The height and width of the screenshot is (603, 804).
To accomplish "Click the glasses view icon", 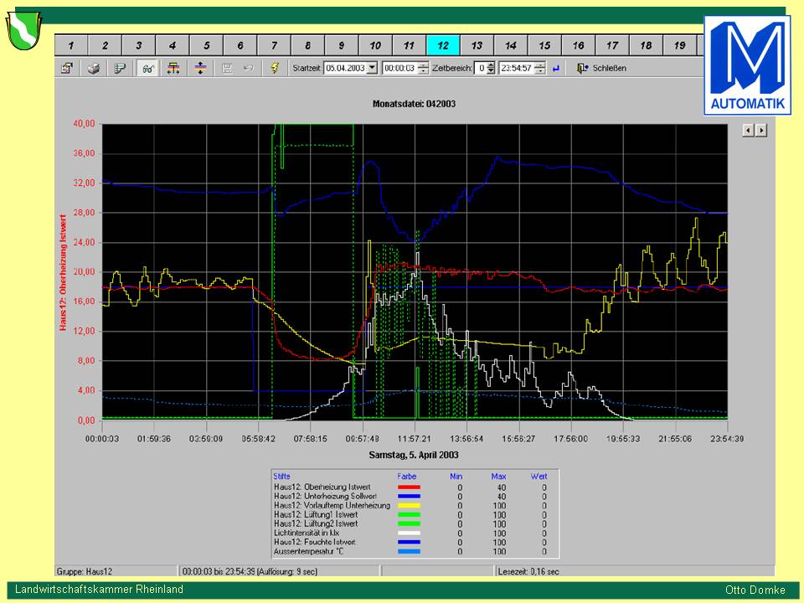I will [x=147, y=68].
